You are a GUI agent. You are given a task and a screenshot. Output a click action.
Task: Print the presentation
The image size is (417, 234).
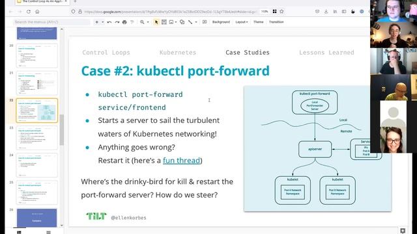click(124, 22)
